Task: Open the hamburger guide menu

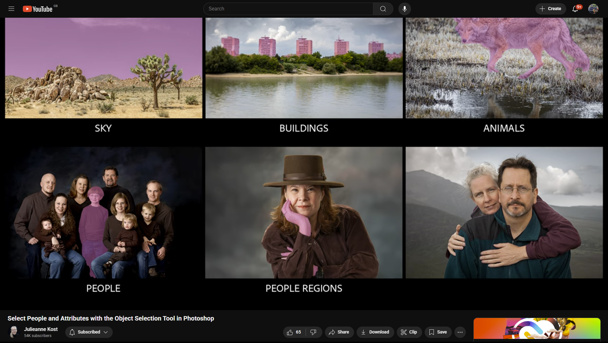Action: tap(11, 9)
